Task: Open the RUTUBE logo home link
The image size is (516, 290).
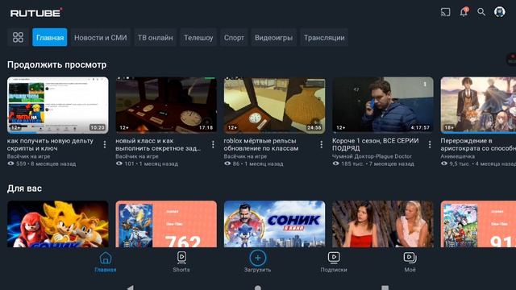Action: (36, 13)
